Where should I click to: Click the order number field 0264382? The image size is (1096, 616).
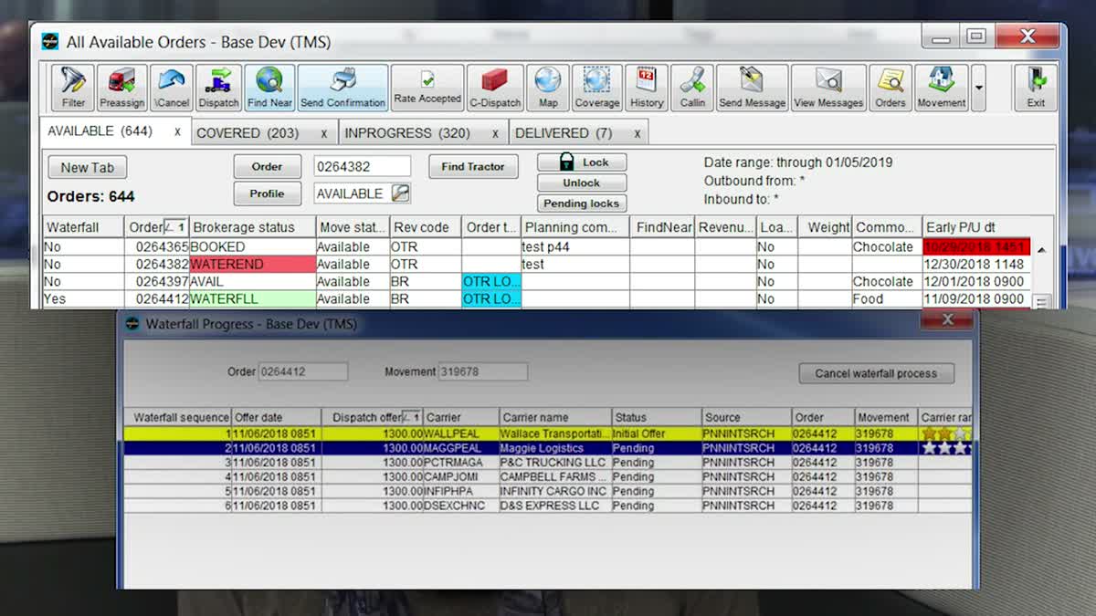coord(363,166)
